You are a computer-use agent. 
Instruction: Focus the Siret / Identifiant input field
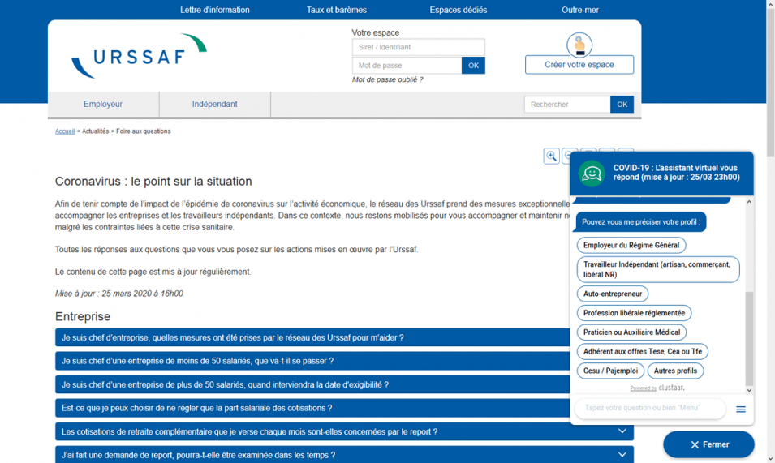pyautogui.click(x=418, y=48)
